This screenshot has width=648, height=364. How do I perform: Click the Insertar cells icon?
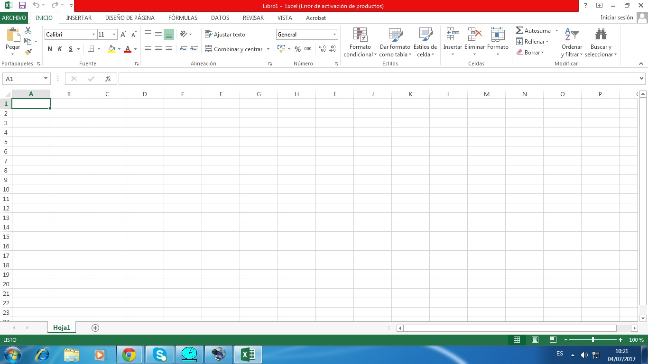(453, 35)
